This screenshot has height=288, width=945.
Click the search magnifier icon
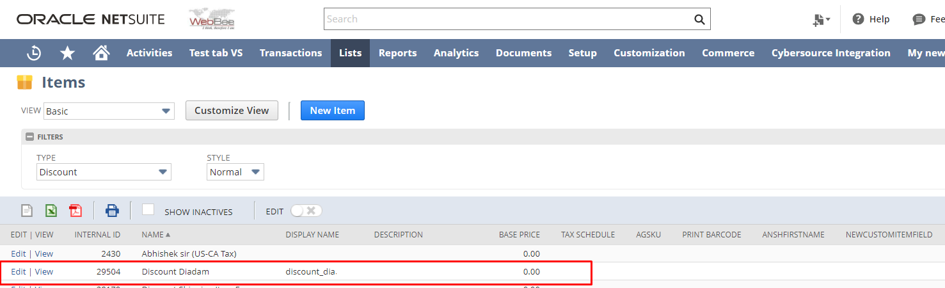point(699,19)
